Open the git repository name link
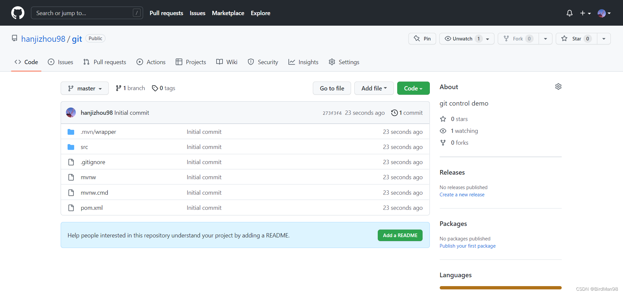 pyautogui.click(x=77, y=39)
